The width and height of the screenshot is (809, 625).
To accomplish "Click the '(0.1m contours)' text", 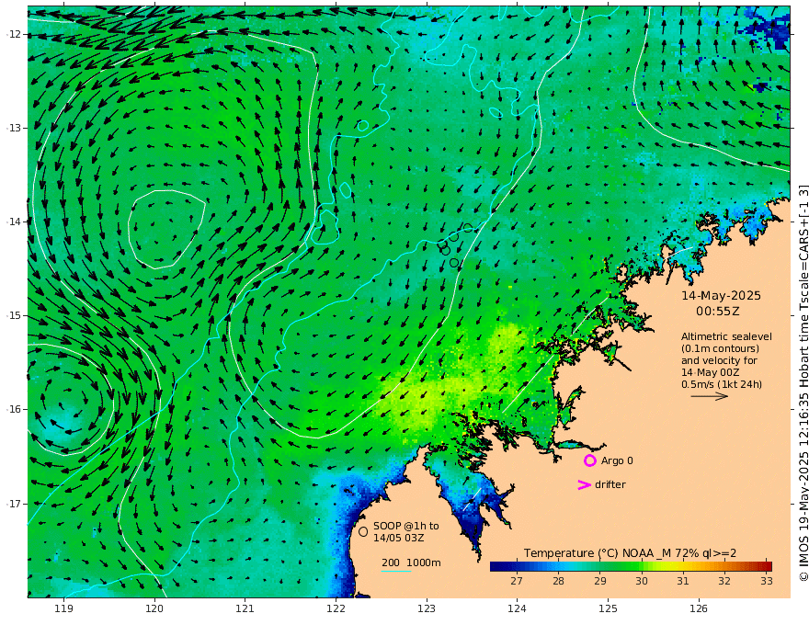I will (x=720, y=348).
